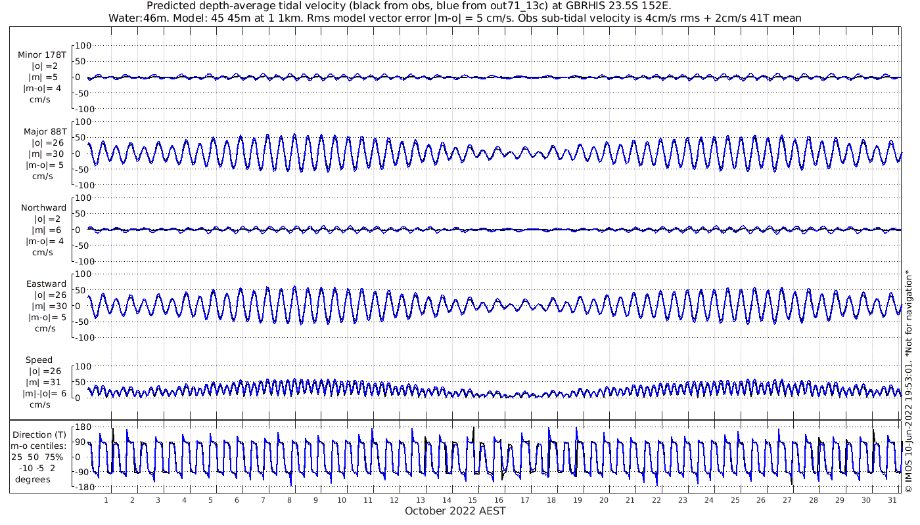Click the 'Eastward' panel label
Image resolution: width=920 pixels, height=525 pixels.
click(46, 284)
